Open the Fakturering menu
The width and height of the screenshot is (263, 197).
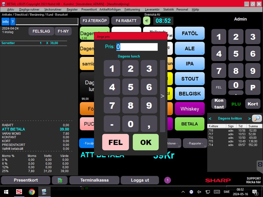point(132,9)
